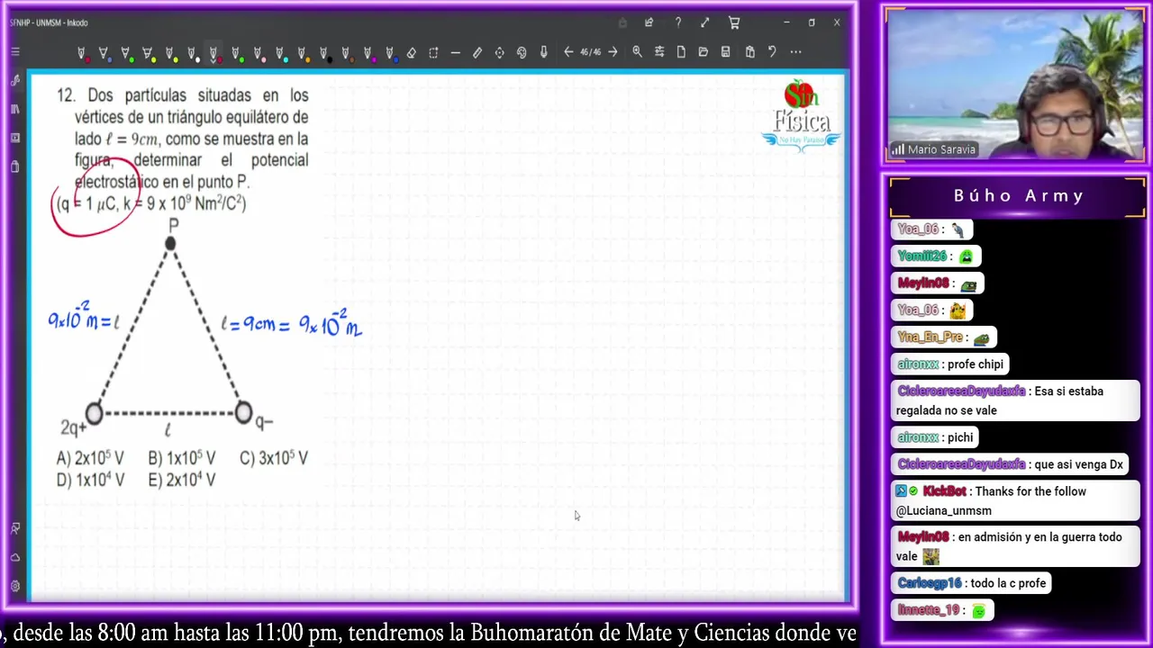Open the active red pen's options chevron
The image size is (1153, 648).
point(213,61)
